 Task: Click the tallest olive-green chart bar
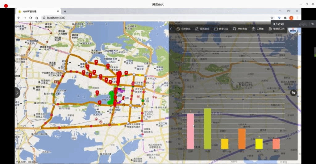[x=207, y=129]
